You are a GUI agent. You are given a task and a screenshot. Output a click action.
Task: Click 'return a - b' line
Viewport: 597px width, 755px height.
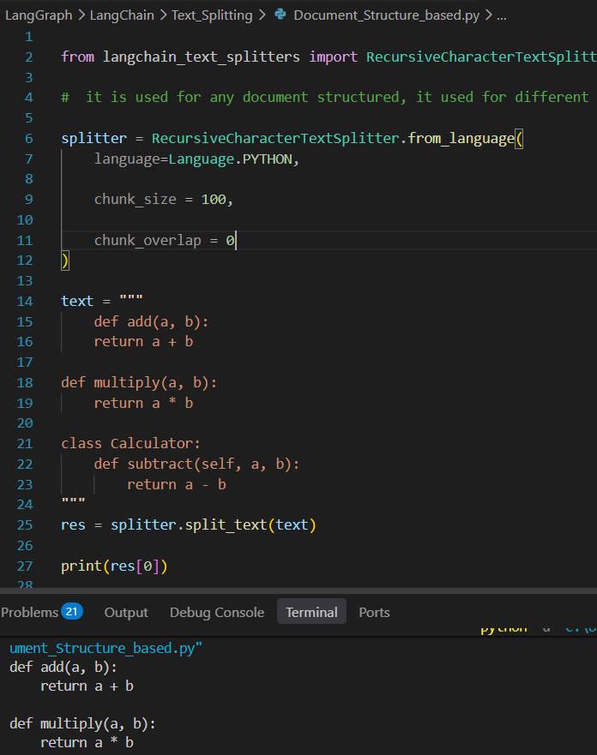click(177, 484)
